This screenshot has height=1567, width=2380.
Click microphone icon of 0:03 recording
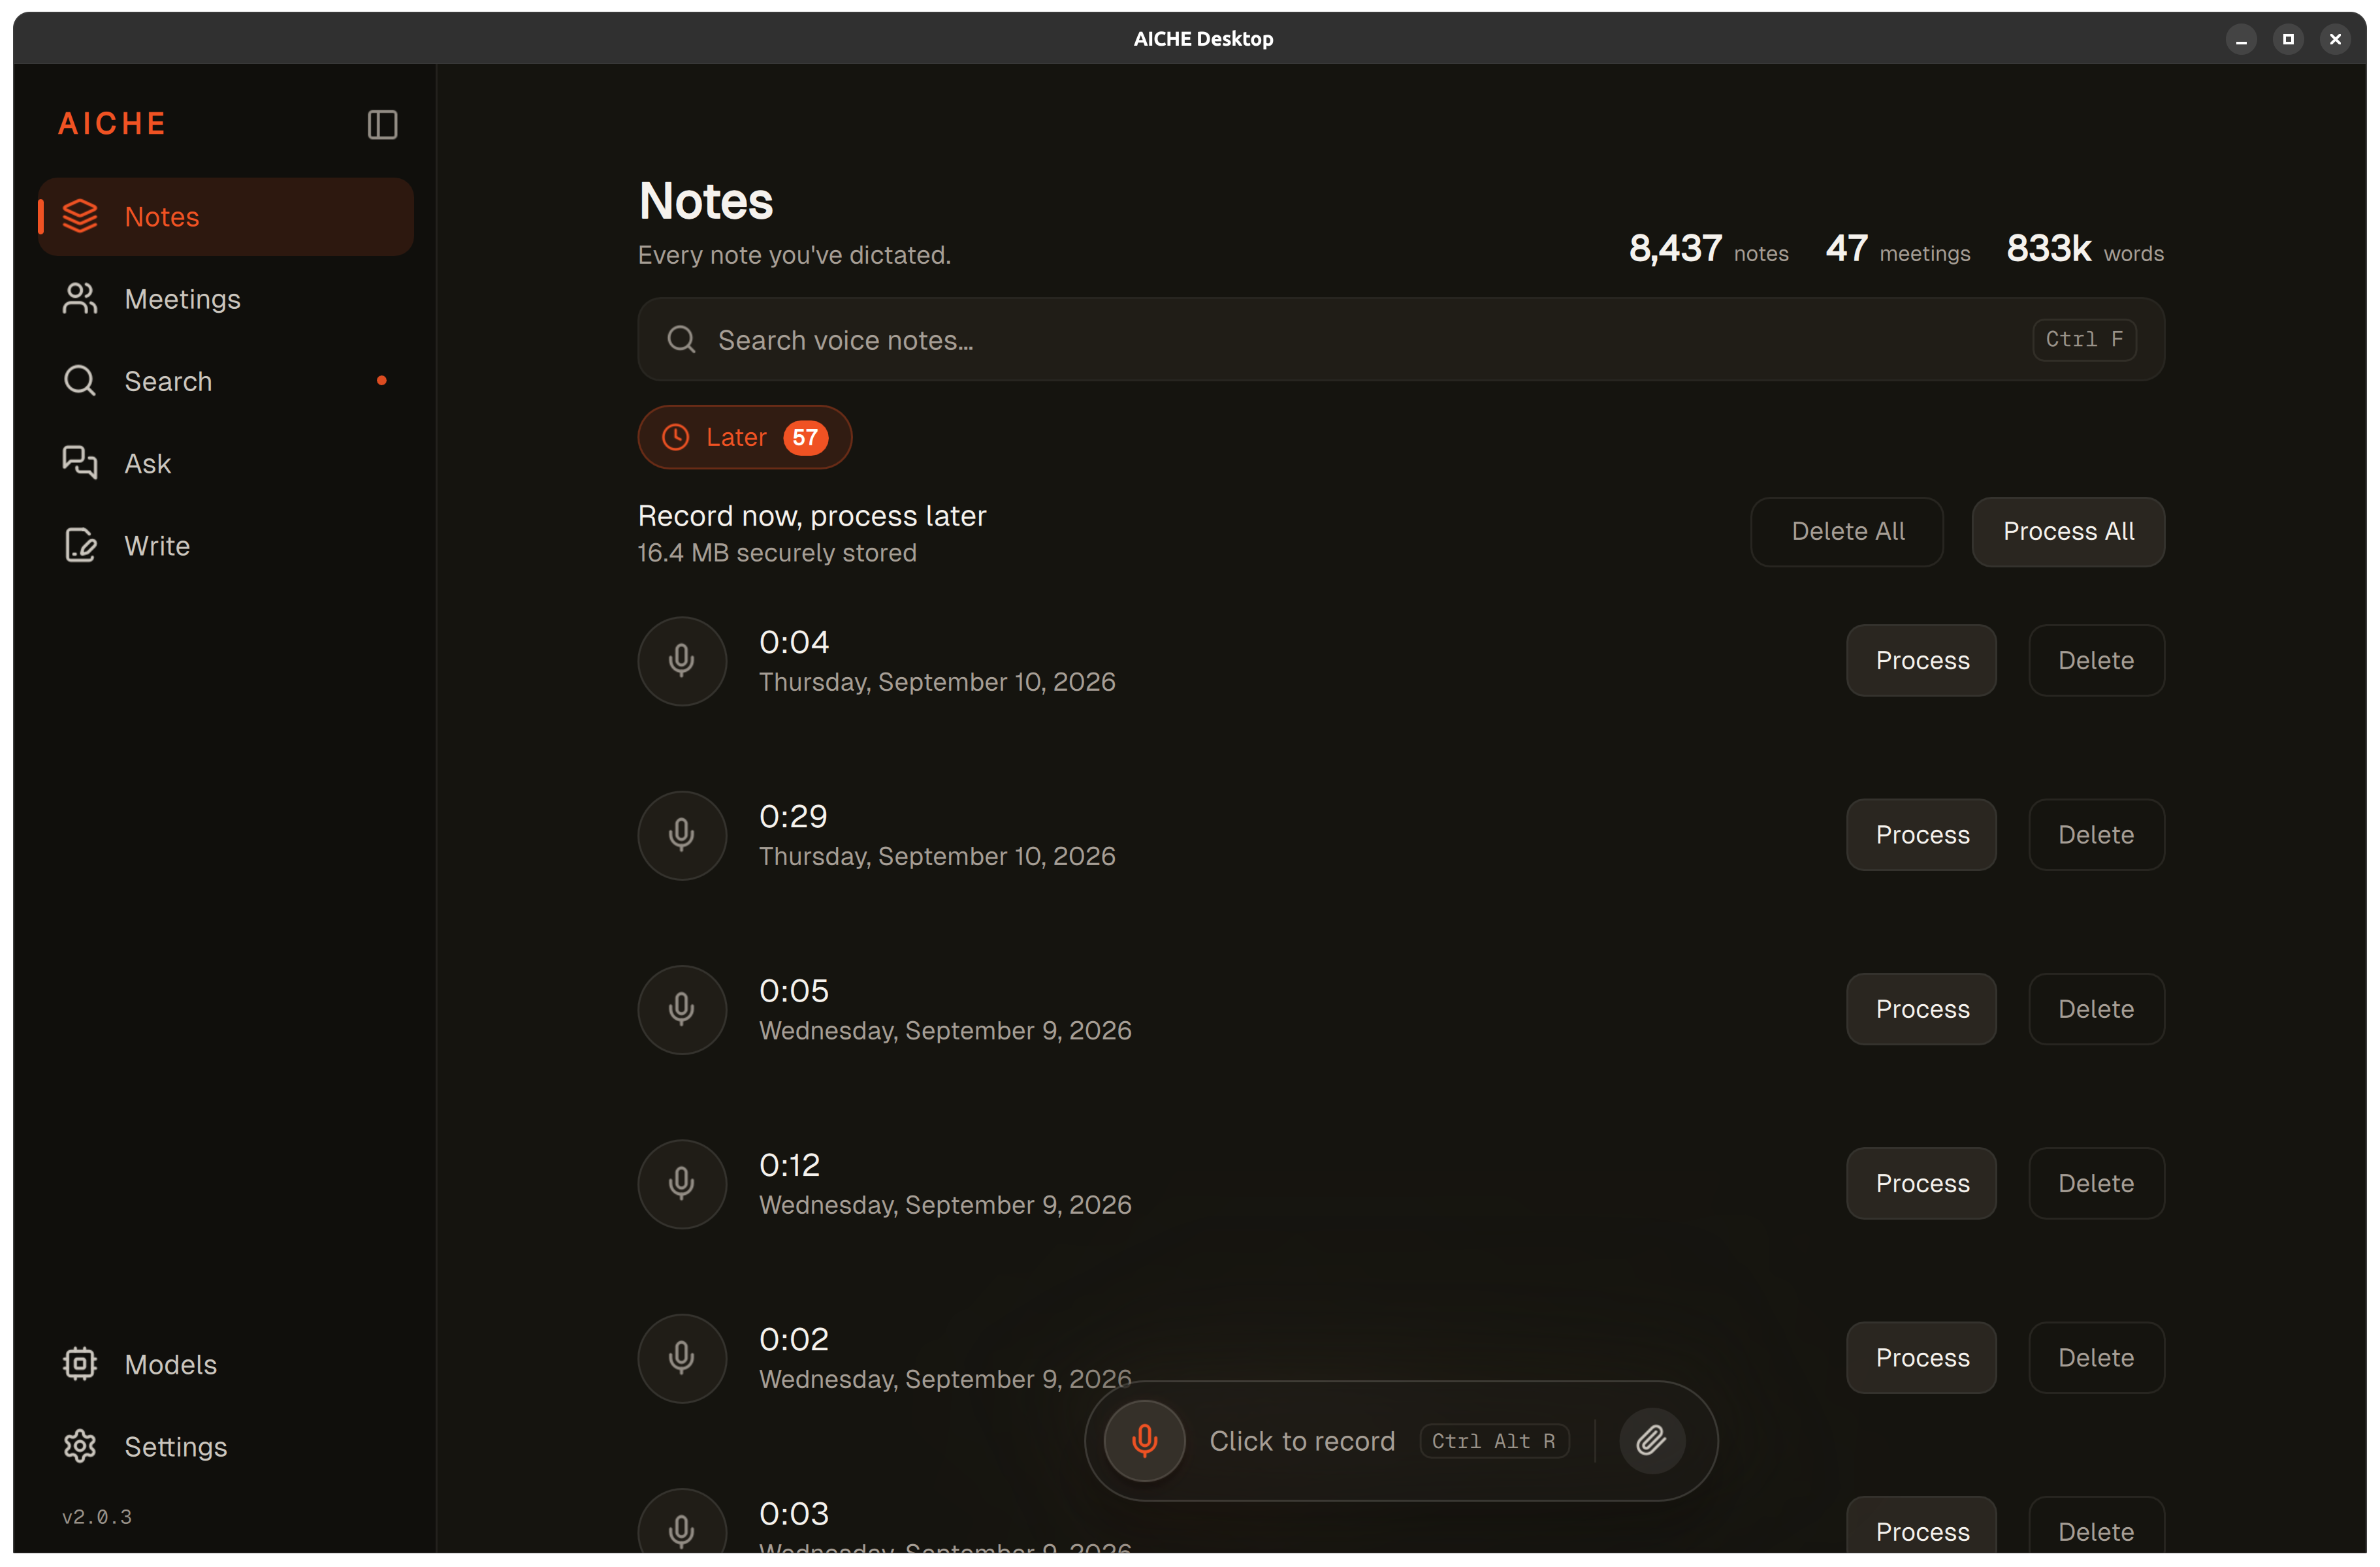(682, 1526)
